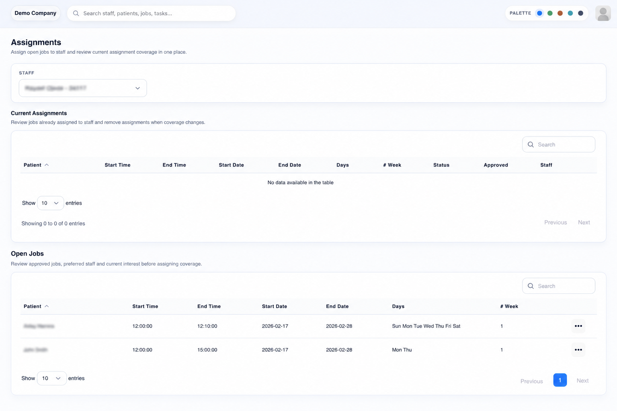Focus the Current Assignments search field
This screenshot has width=617, height=411.
(559, 144)
